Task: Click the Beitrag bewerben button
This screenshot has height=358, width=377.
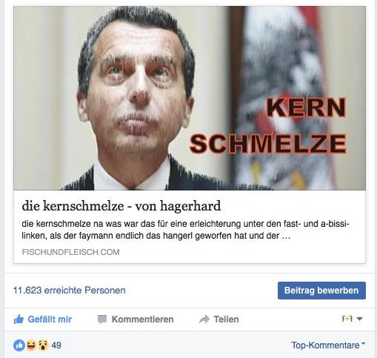Action: 321,291
